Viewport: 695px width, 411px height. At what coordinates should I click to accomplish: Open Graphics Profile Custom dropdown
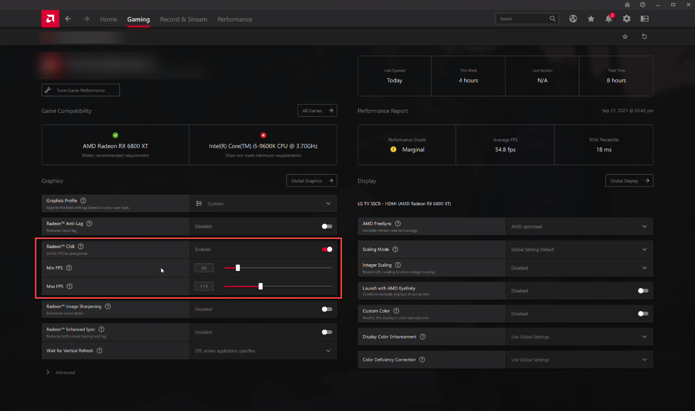coord(264,204)
